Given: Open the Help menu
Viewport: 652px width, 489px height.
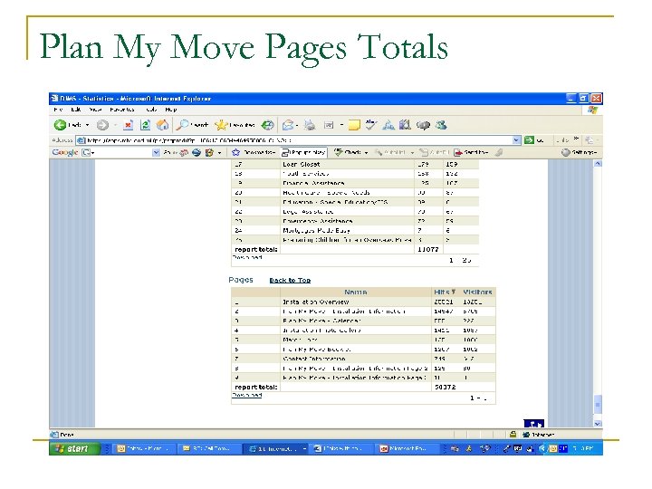Looking at the screenshot, I should pyautogui.click(x=171, y=110).
